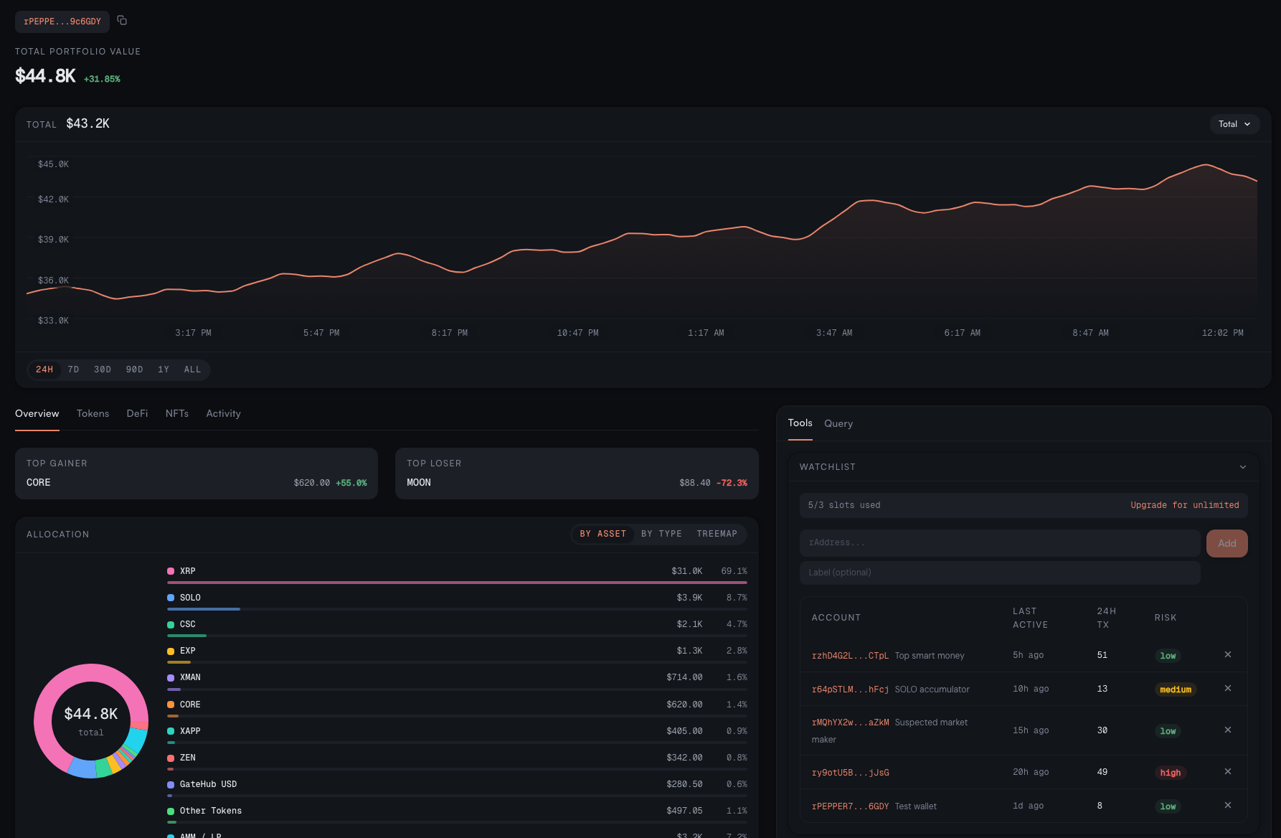Click the Top Loser MOON card
This screenshot has height=838, width=1281.
[577, 474]
